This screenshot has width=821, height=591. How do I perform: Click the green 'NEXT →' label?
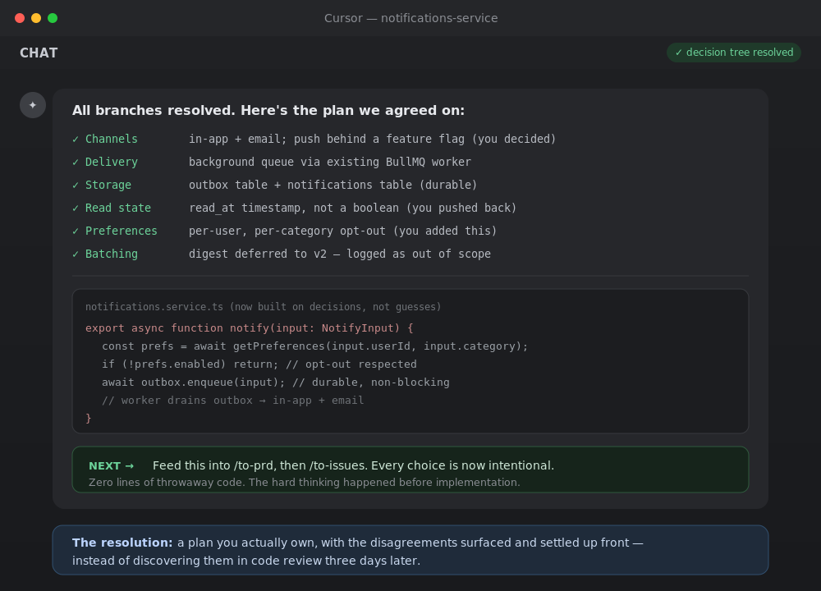pos(112,466)
